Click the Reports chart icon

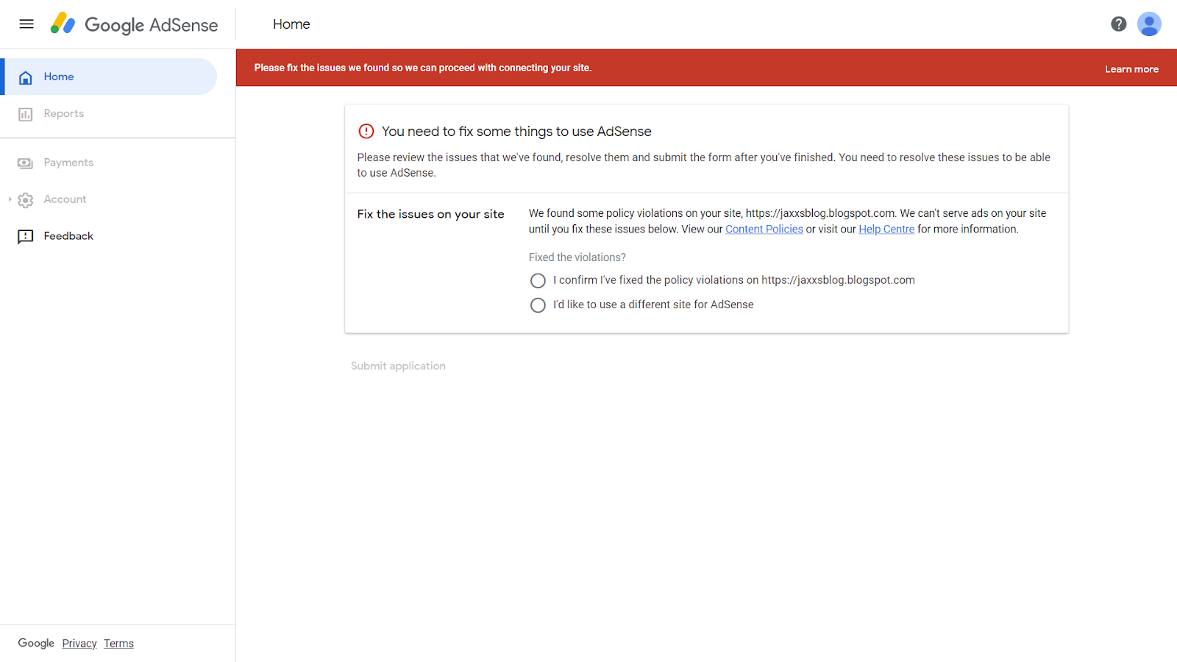click(26, 114)
